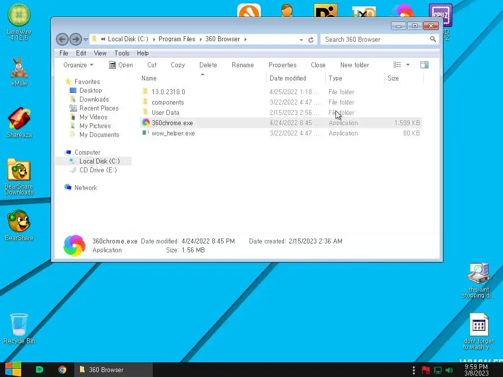Open the green chat app in taskbar

pyautogui.click(x=39, y=370)
